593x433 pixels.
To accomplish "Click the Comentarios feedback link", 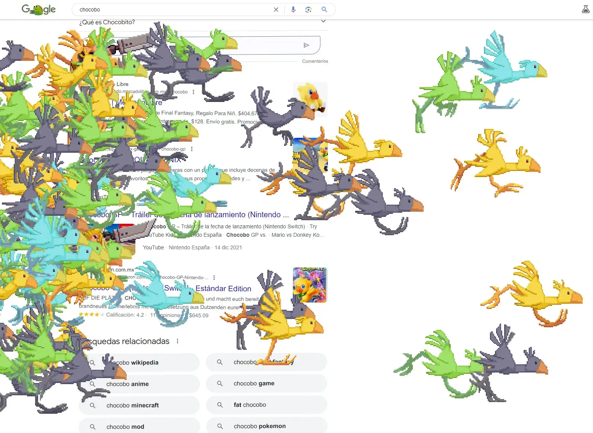I will pos(315,61).
